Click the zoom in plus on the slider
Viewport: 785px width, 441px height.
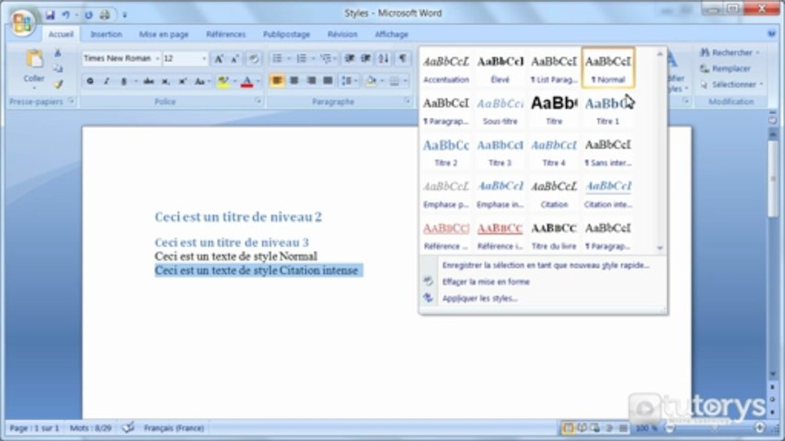click(x=760, y=428)
